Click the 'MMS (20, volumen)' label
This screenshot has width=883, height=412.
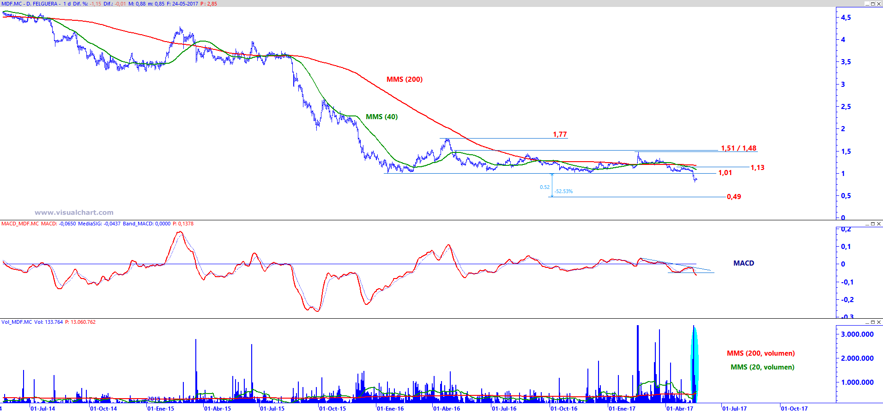click(x=762, y=367)
